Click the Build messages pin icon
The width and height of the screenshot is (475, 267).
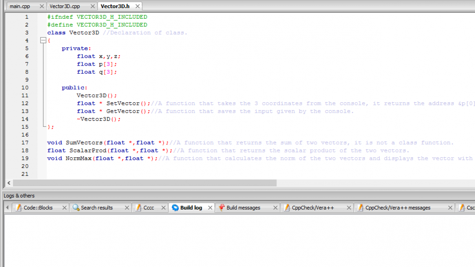[221, 208]
